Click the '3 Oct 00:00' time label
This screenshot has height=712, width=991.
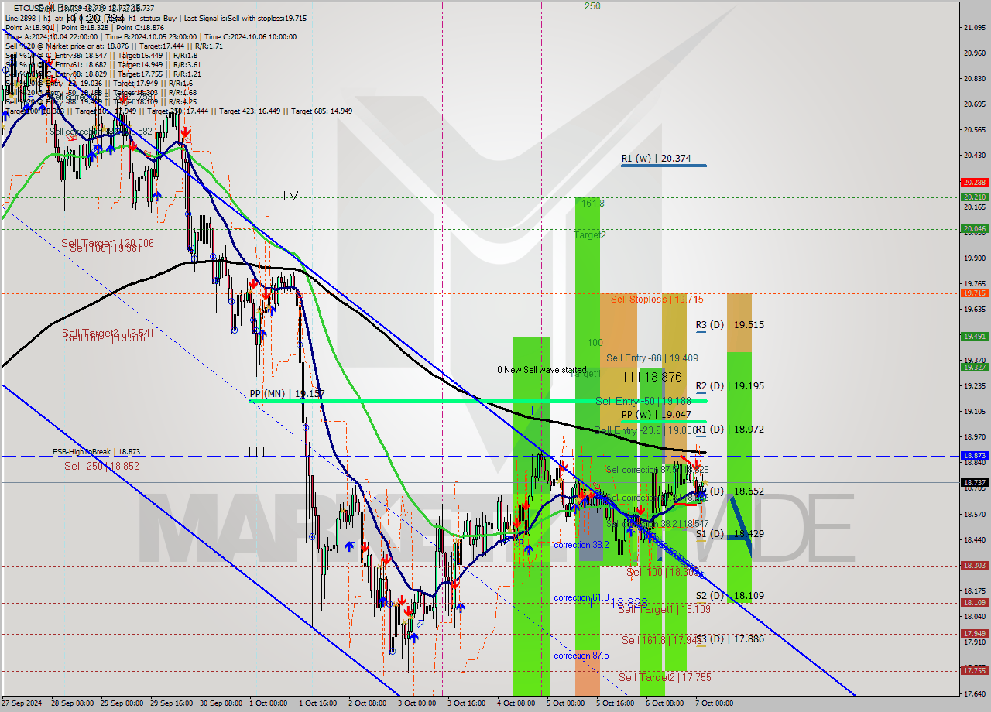417,703
